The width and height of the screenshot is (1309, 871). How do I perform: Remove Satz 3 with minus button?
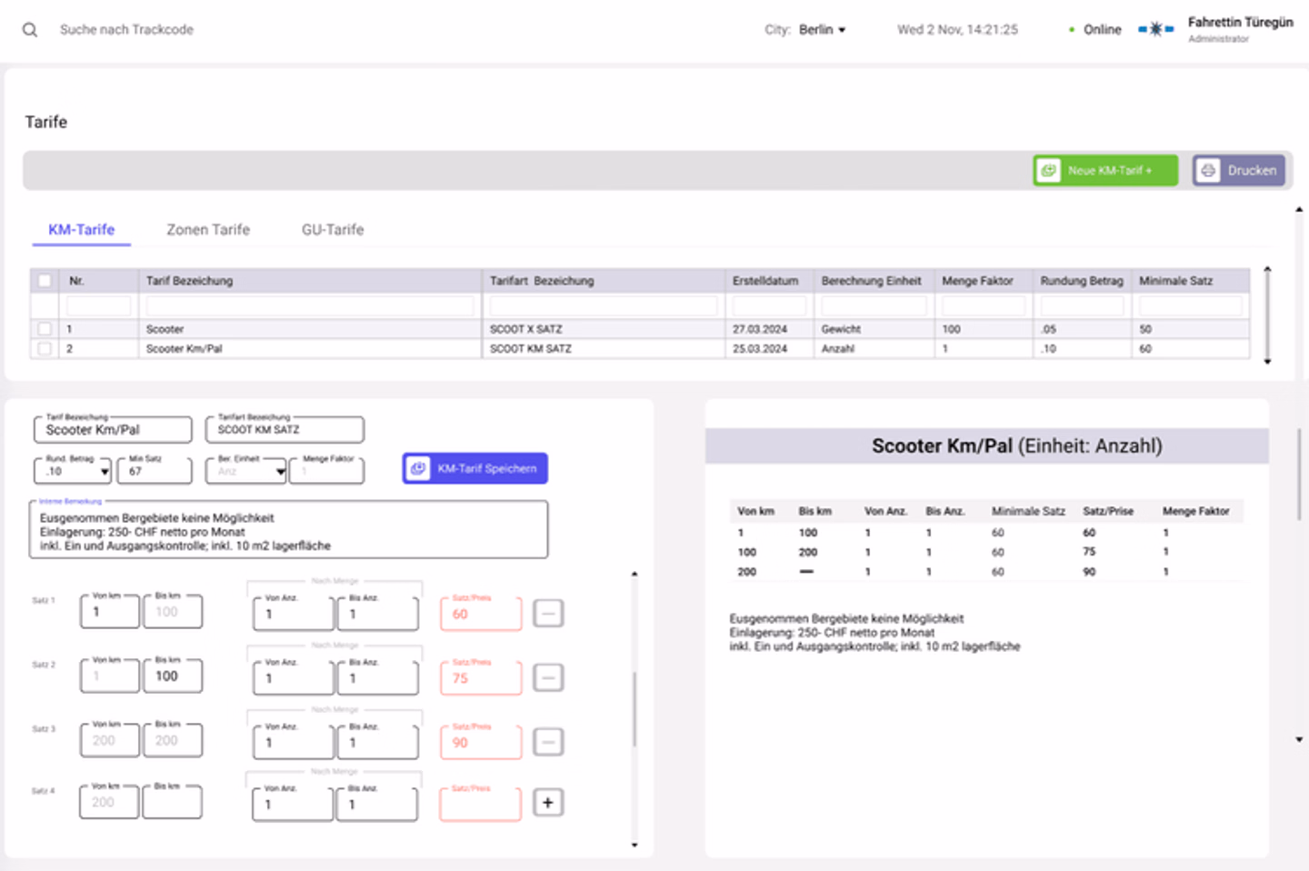[547, 742]
